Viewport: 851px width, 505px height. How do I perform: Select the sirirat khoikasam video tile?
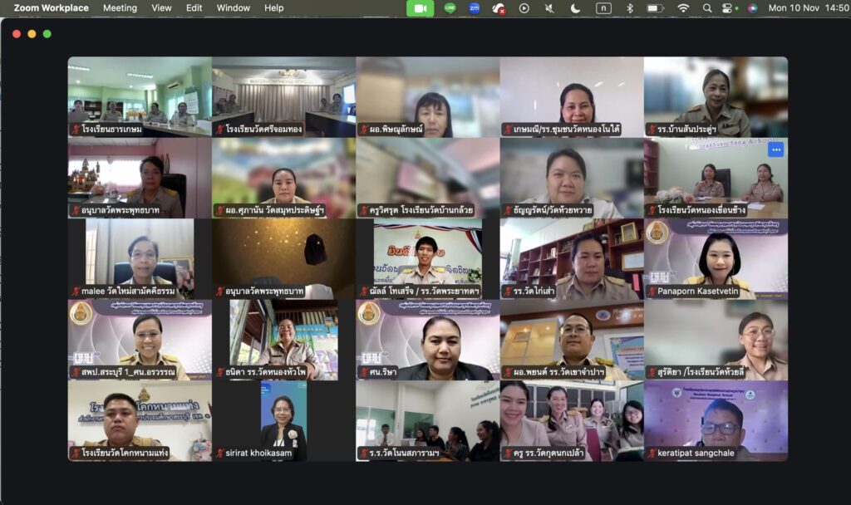pos(283,420)
